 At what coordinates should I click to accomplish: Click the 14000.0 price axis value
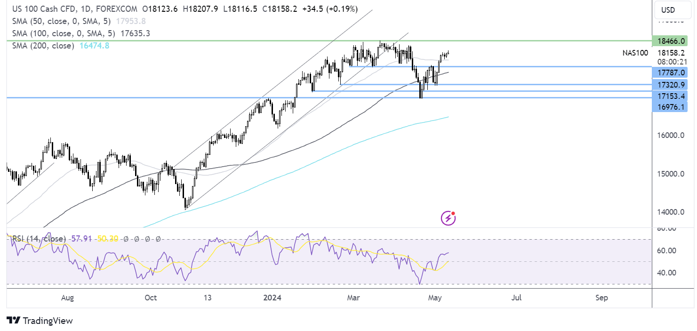[671, 212]
